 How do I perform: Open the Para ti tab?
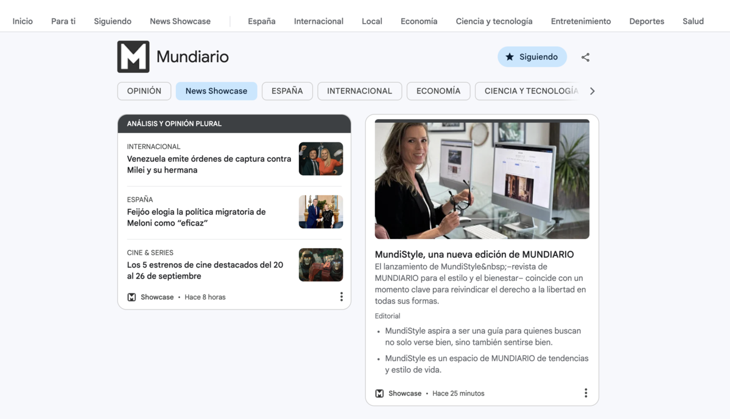pyautogui.click(x=63, y=21)
